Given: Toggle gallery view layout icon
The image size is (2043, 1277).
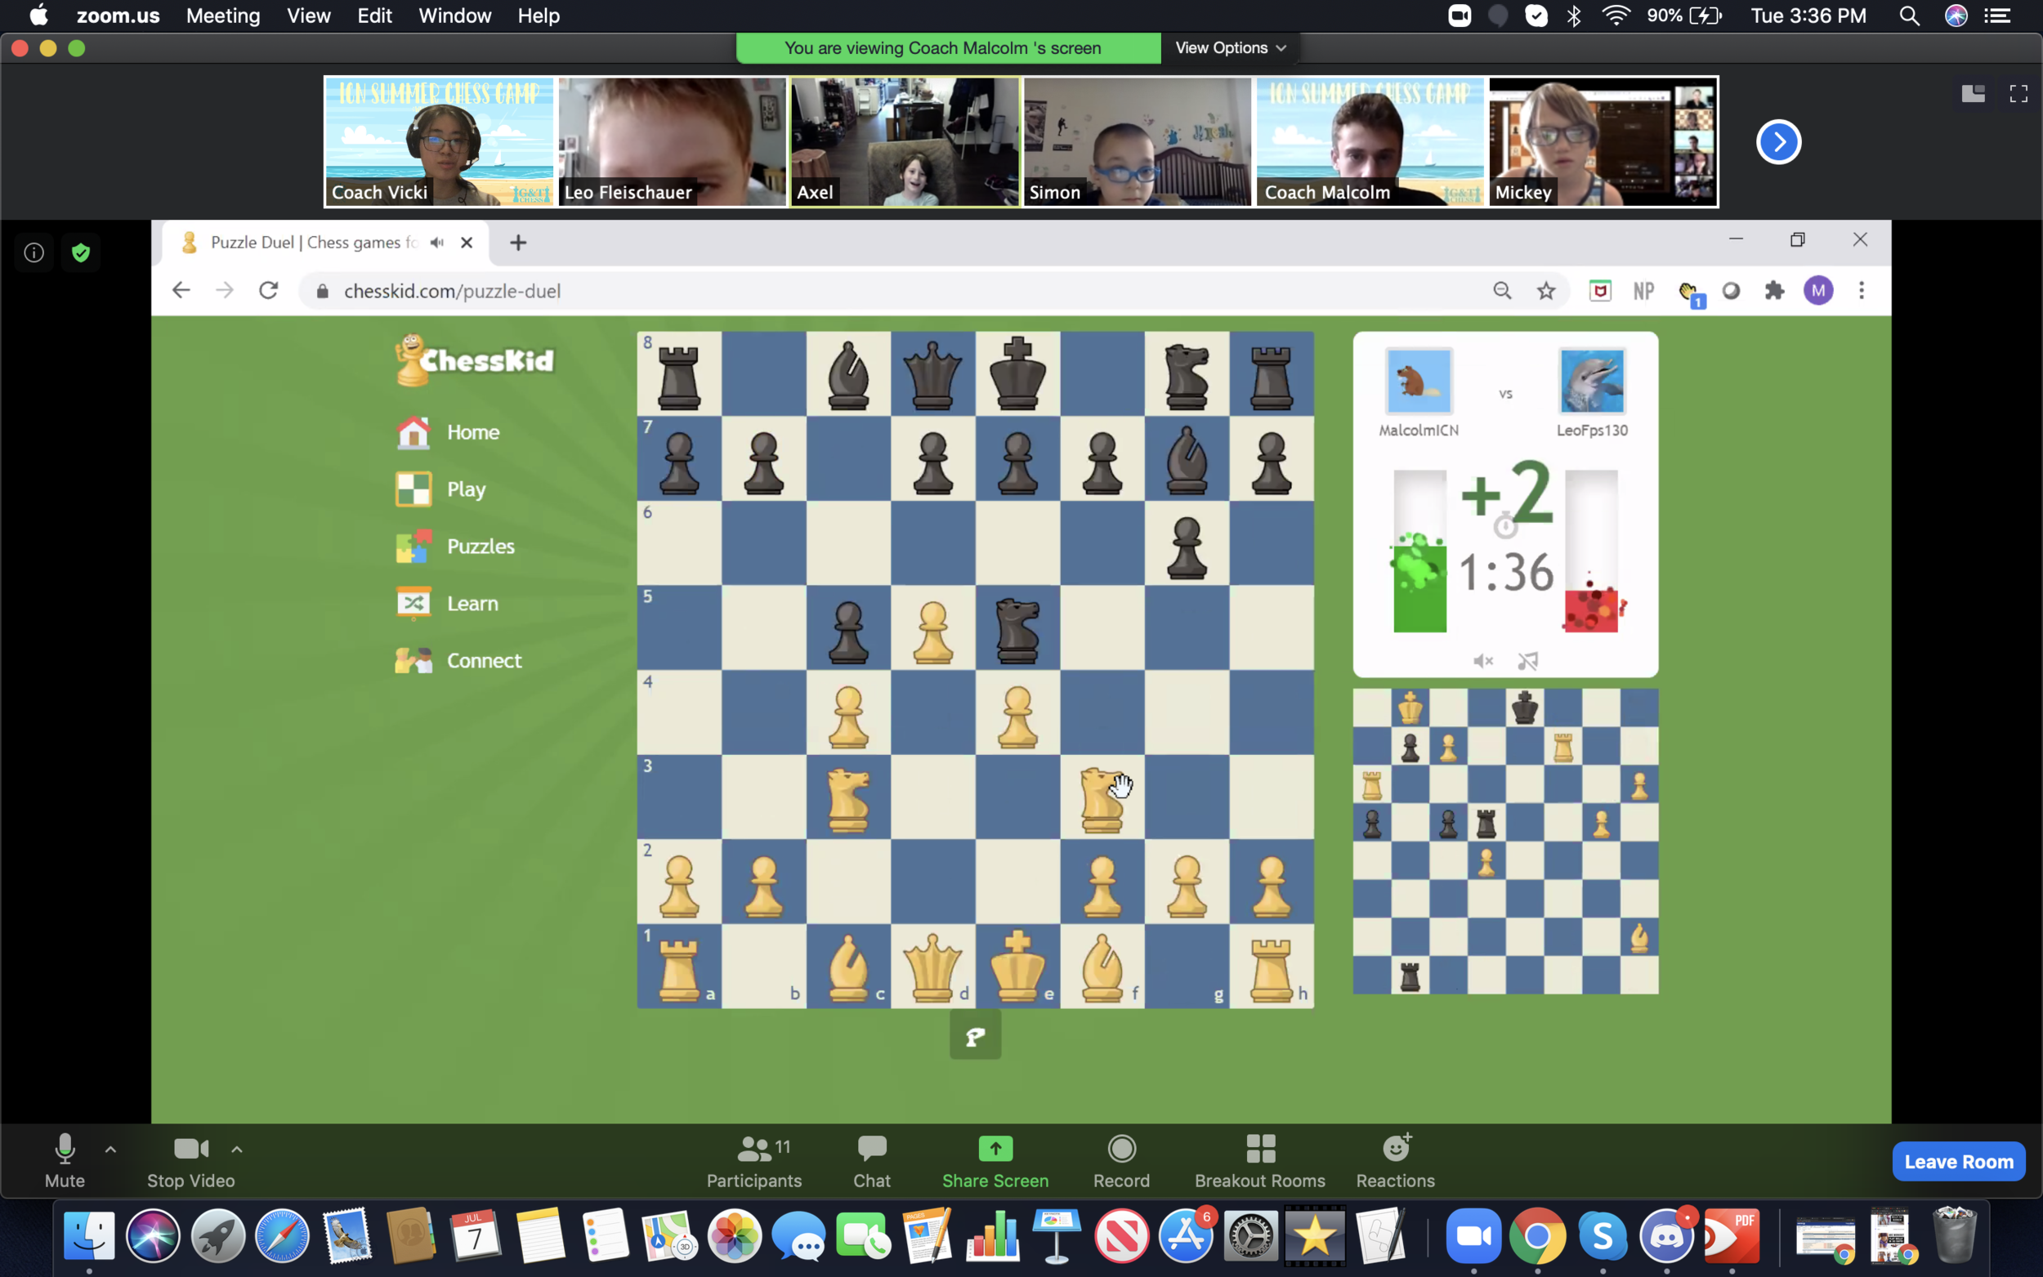Looking at the screenshot, I should tap(1972, 94).
